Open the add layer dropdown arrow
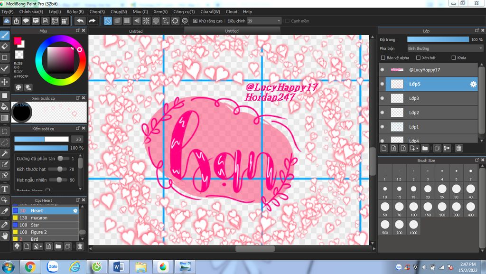Screen dimensions: 486x274 (x=417, y=149)
